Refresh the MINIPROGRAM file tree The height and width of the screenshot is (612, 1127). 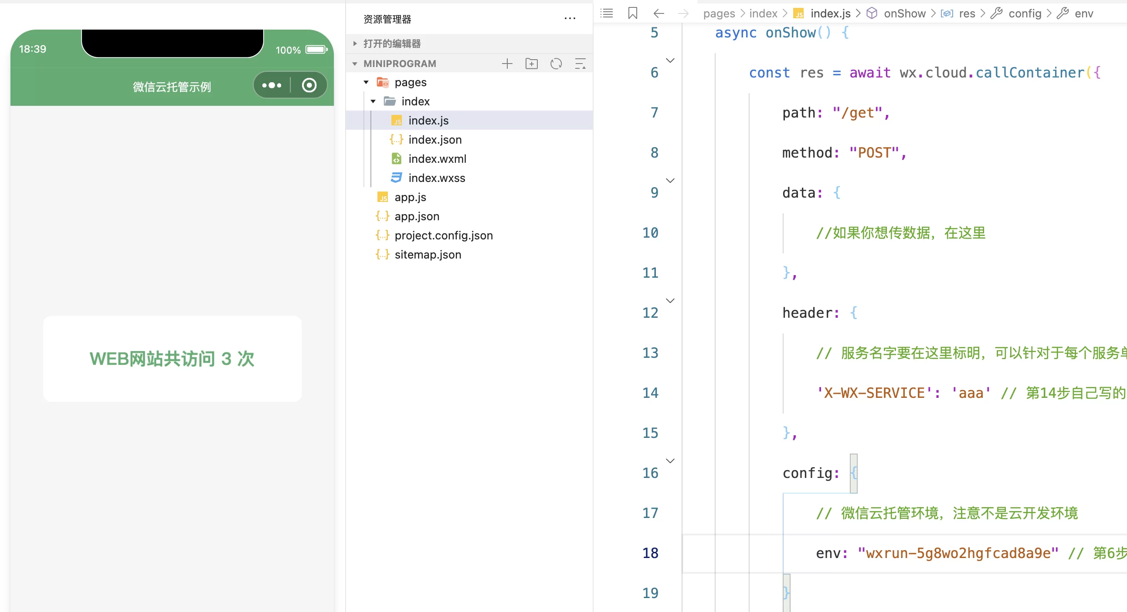(556, 64)
